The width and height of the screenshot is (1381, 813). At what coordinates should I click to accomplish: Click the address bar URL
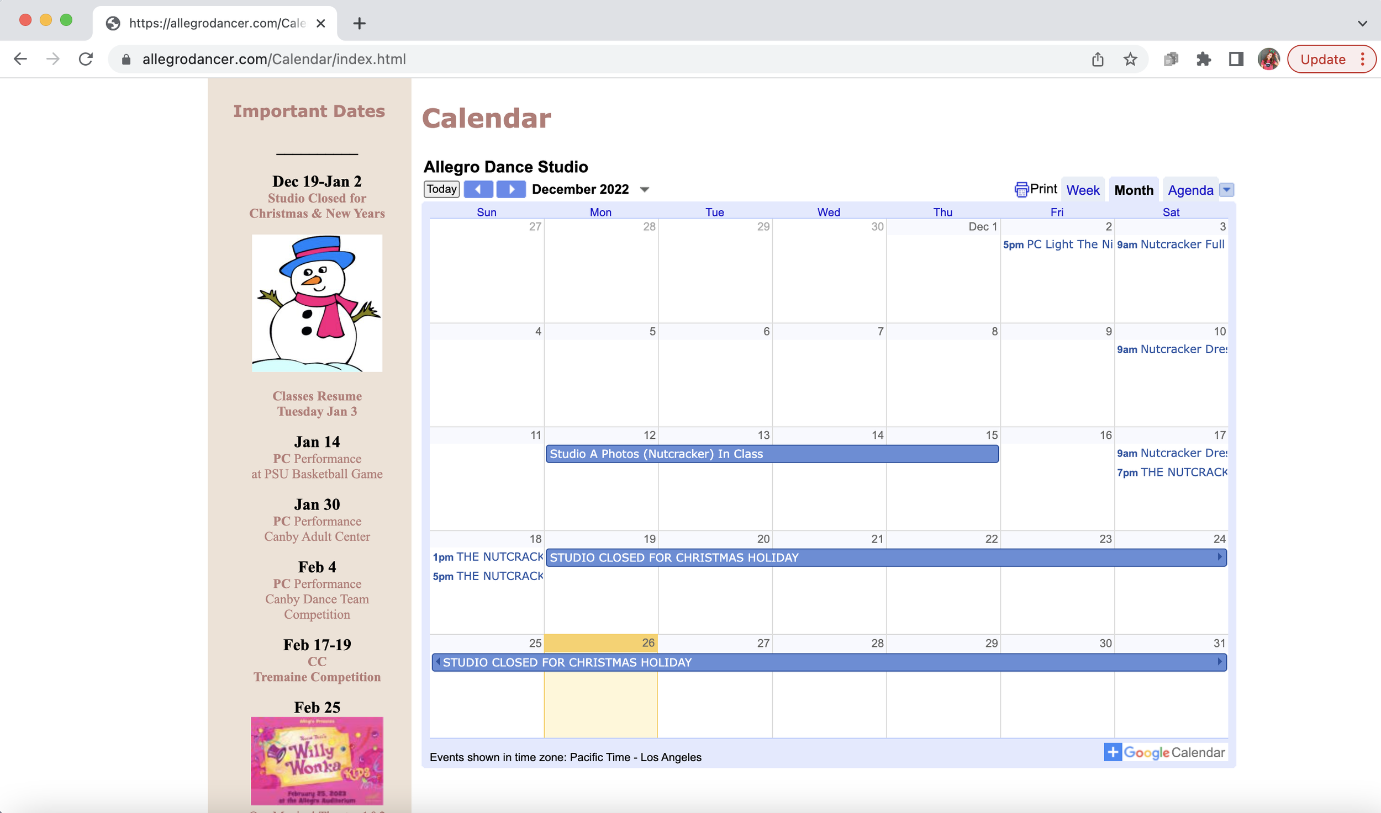(274, 59)
